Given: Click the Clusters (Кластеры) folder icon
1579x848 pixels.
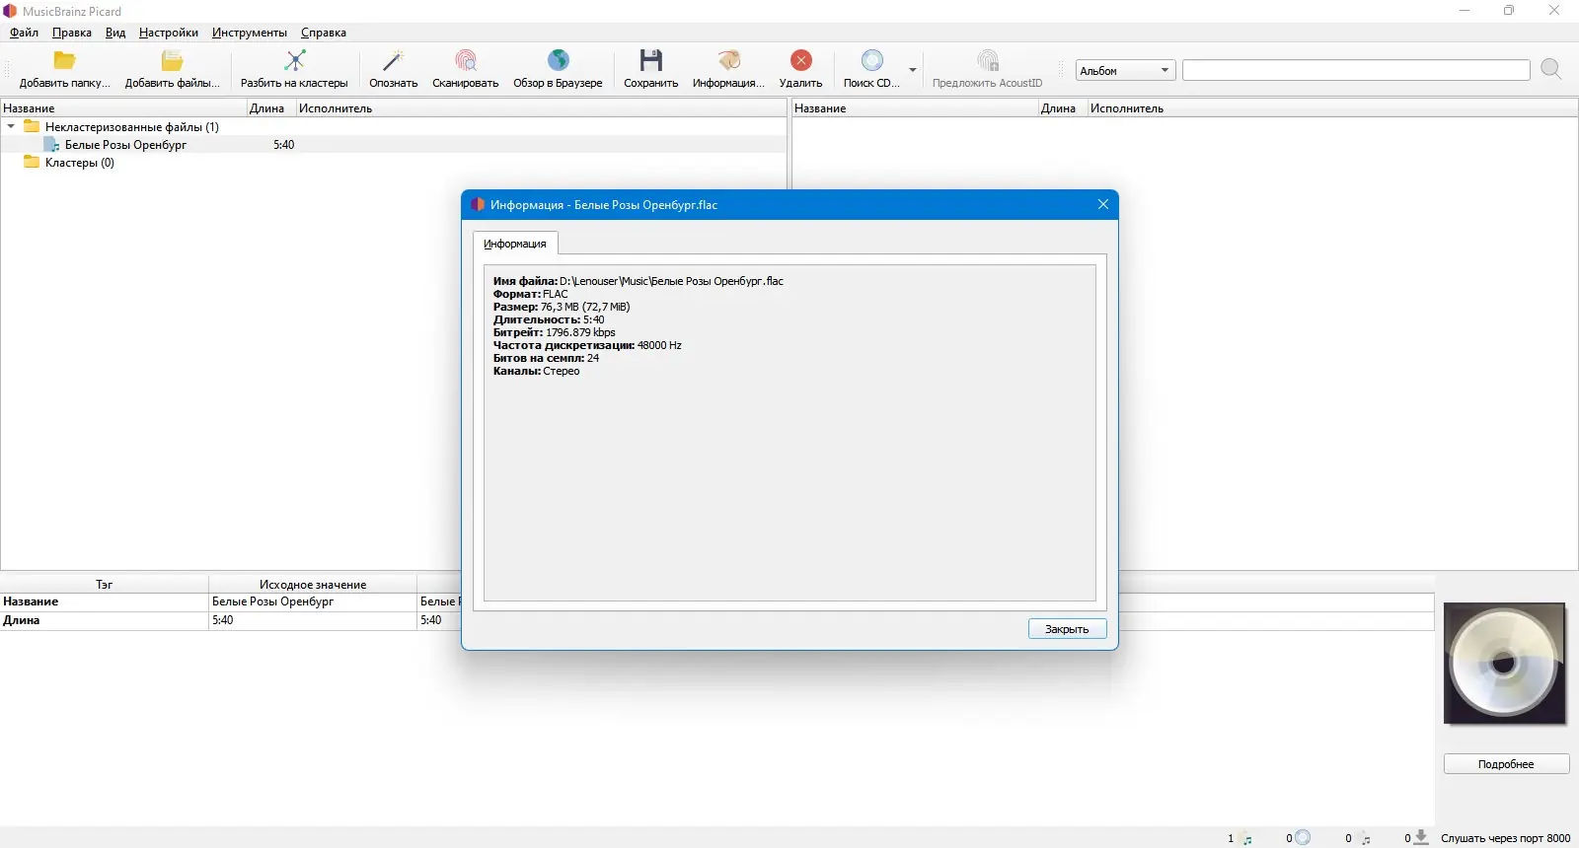Looking at the screenshot, I should [x=32, y=163].
